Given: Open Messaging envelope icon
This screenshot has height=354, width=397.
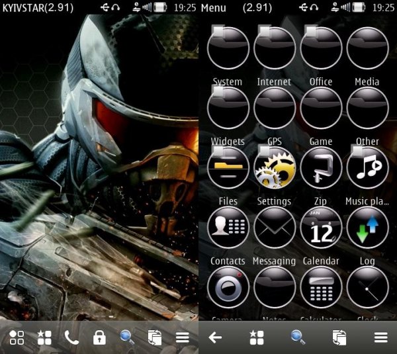Looking at the screenshot, I should (x=275, y=228).
